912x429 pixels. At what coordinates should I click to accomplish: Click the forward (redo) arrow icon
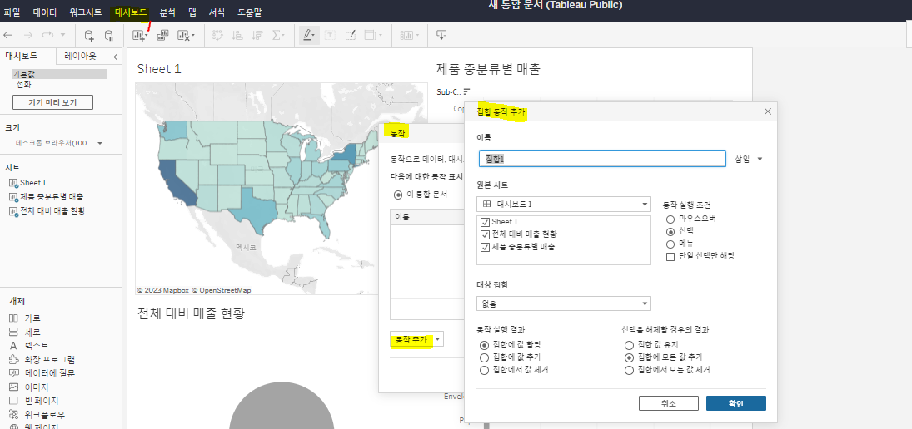(28, 36)
